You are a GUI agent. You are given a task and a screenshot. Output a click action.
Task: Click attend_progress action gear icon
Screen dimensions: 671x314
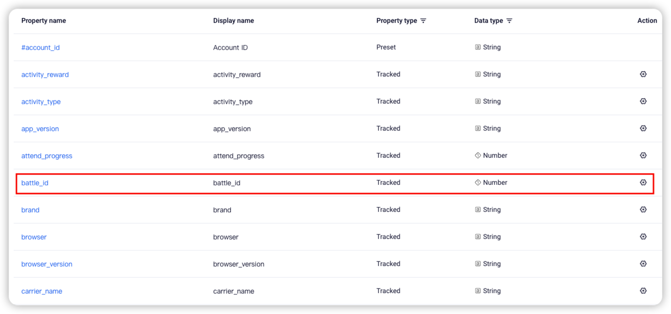tap(643, 155)
